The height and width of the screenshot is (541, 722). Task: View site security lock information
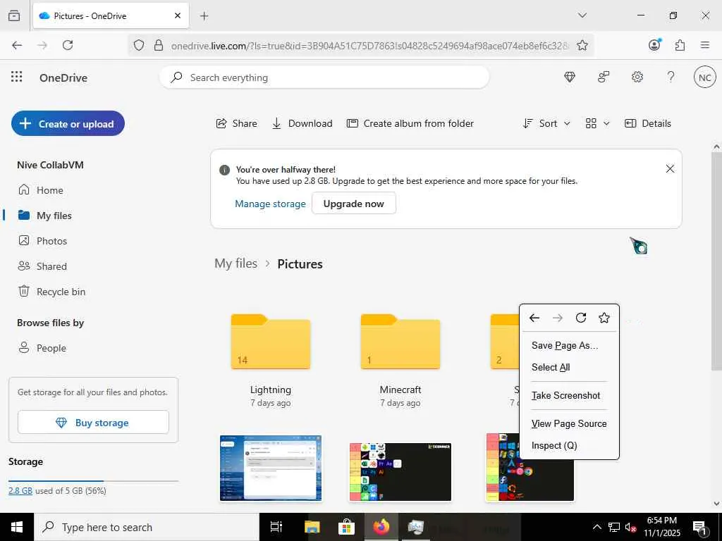coord(159,45)
